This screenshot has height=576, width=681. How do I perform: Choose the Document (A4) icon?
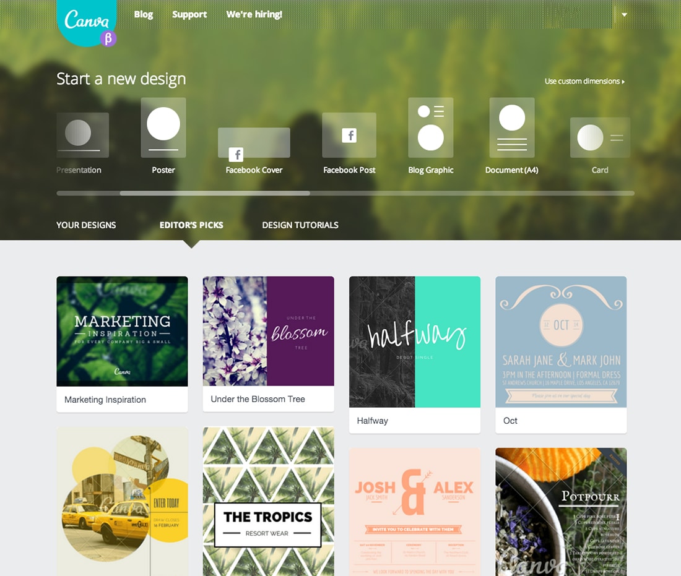(511, 127)
